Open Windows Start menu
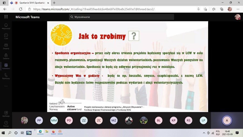This screenshot has height=137, width=243. (3, 133)
